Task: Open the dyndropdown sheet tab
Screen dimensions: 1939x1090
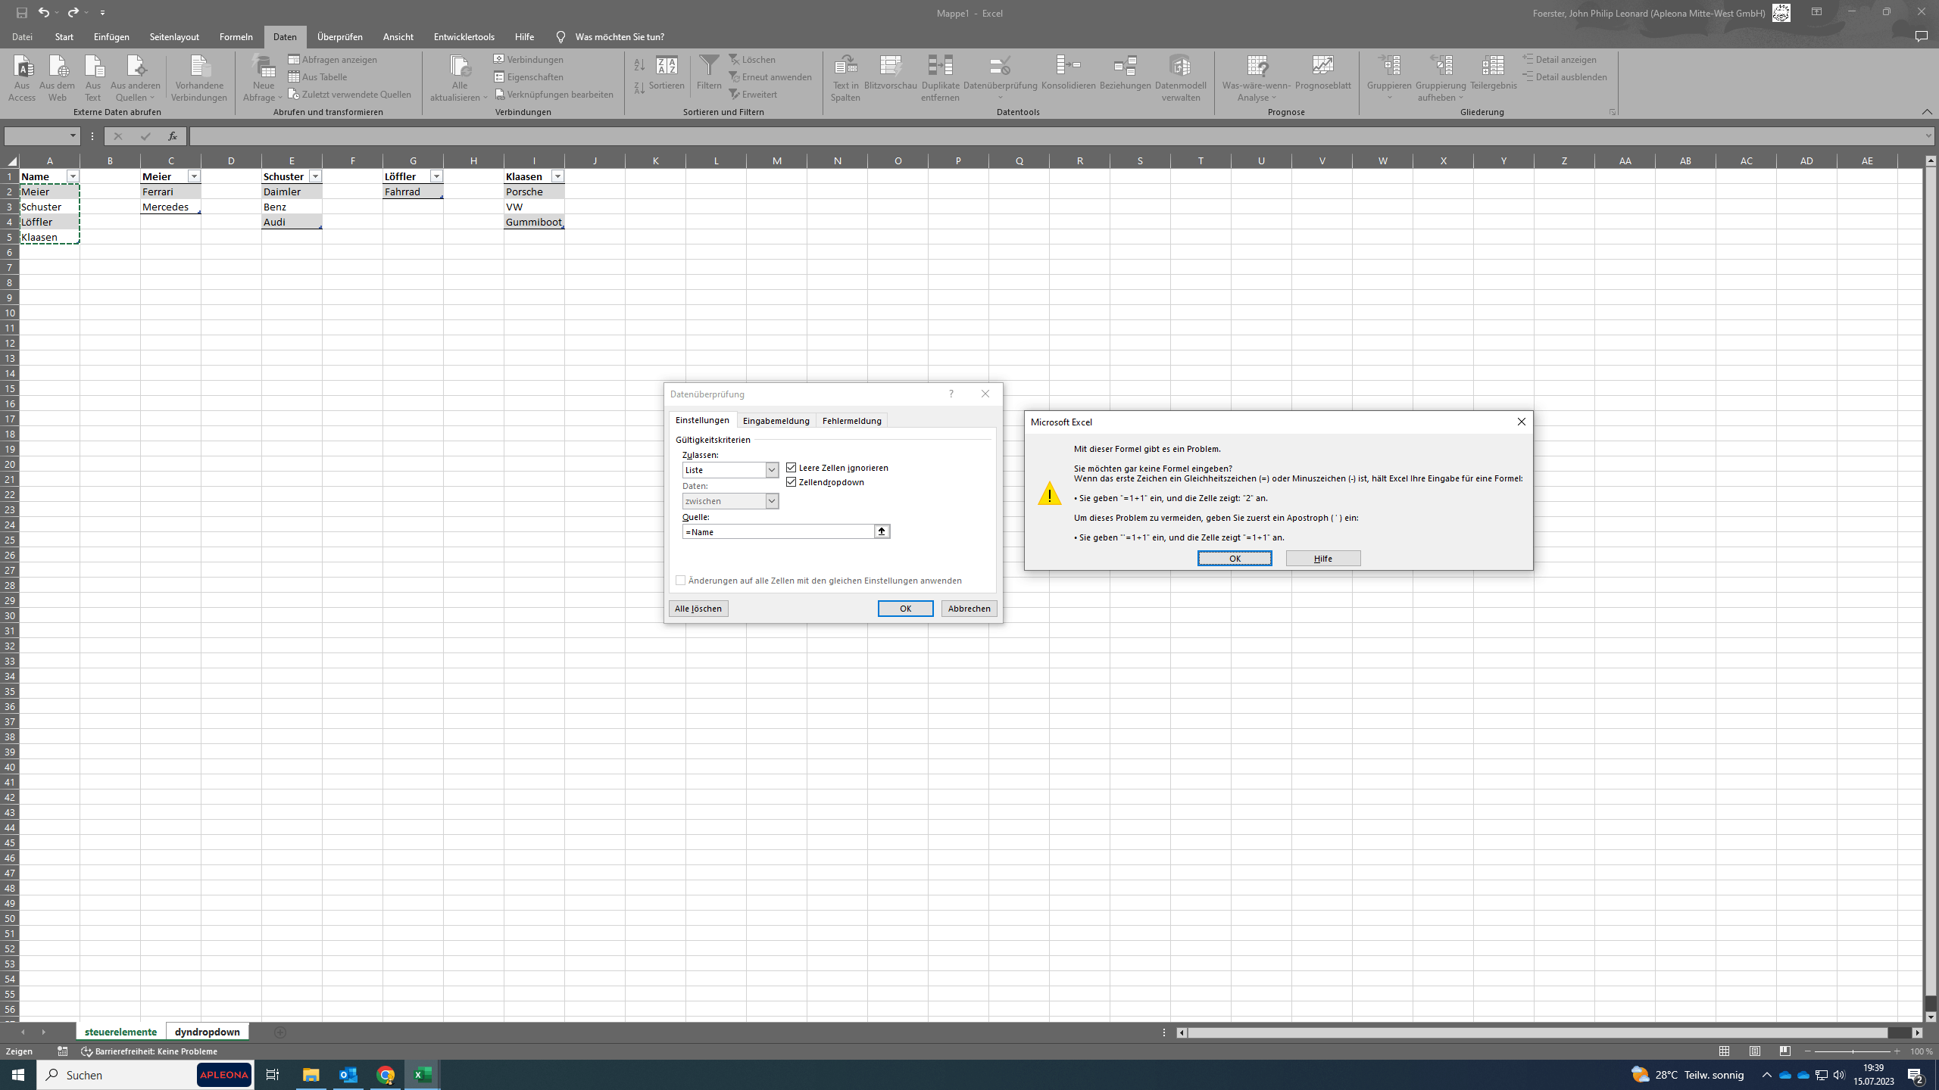Action: (x=207, y=1032)
